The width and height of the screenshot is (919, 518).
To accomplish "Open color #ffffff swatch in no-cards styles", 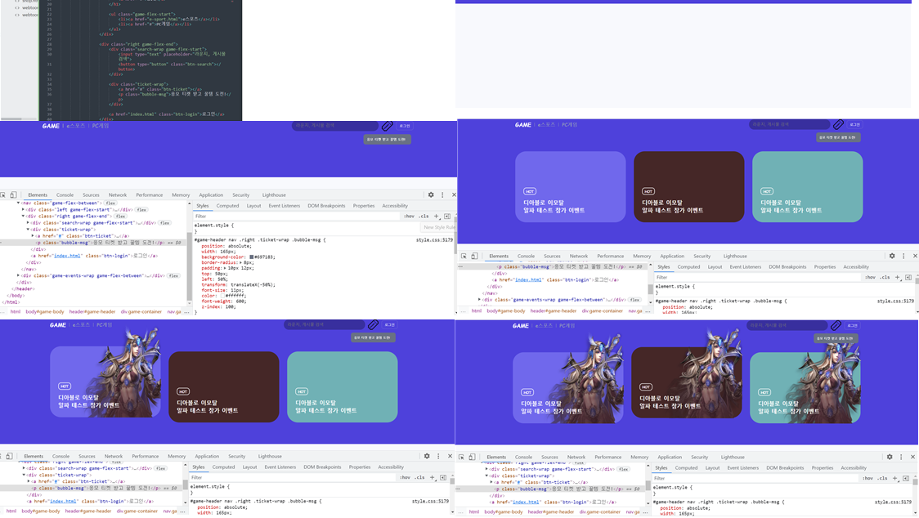I will pyautogui.click(x=221, y=296).
